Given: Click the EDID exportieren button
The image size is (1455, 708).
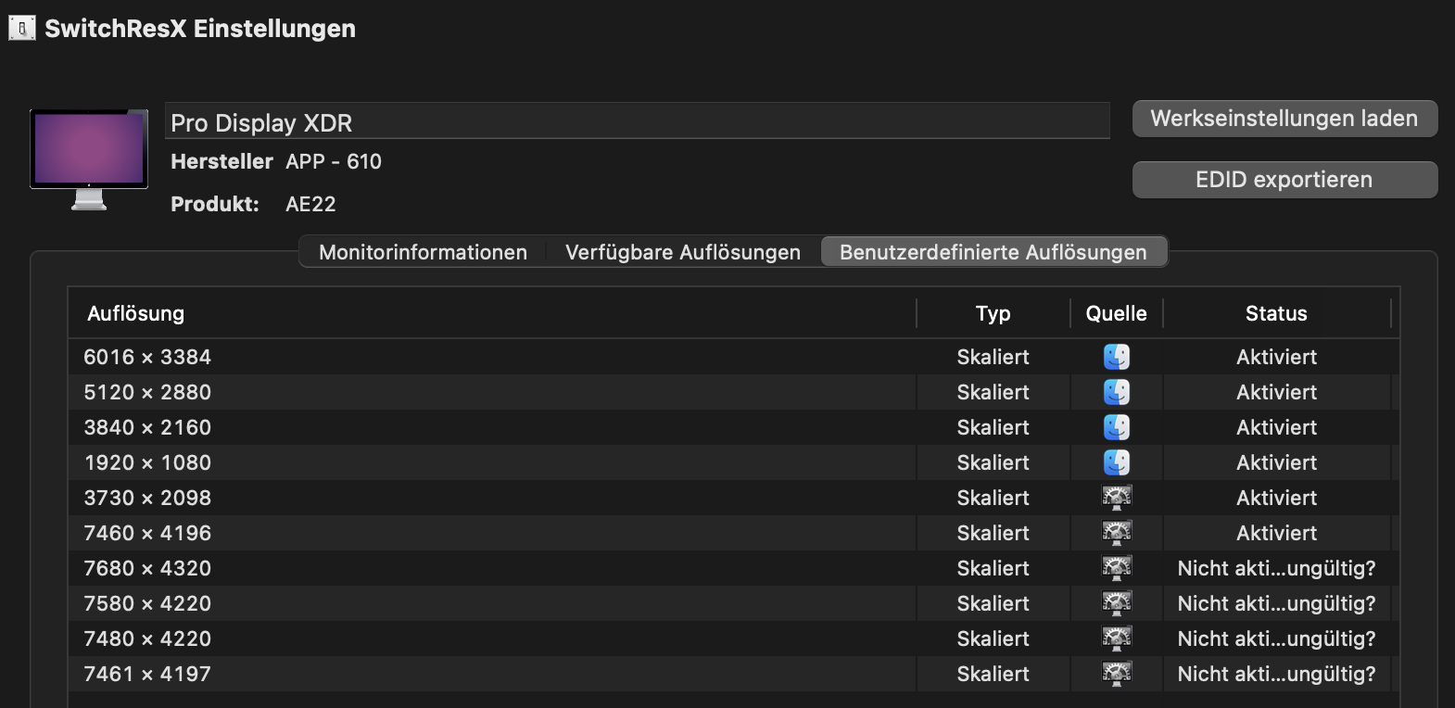Looking at the screenshot, I should (x=1284, y=180).
